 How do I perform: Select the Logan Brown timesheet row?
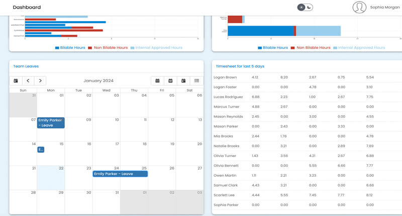[225, 78]
